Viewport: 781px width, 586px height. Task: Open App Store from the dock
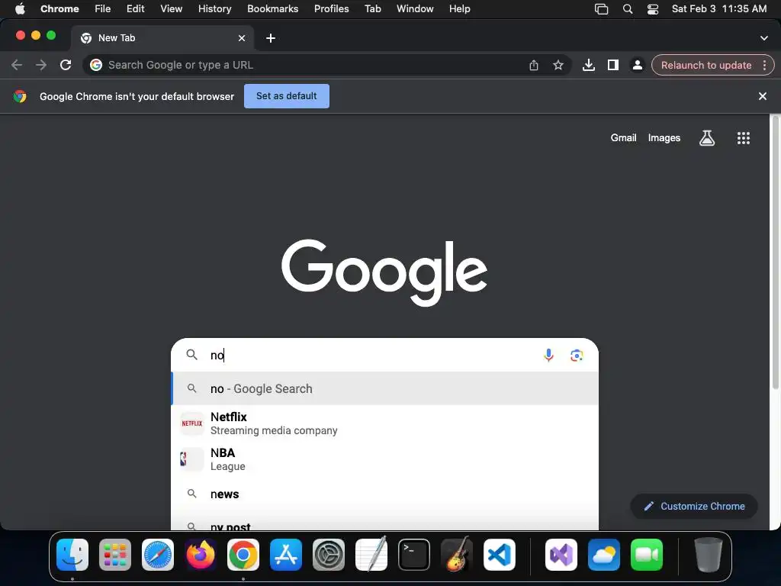click(286, 555)
